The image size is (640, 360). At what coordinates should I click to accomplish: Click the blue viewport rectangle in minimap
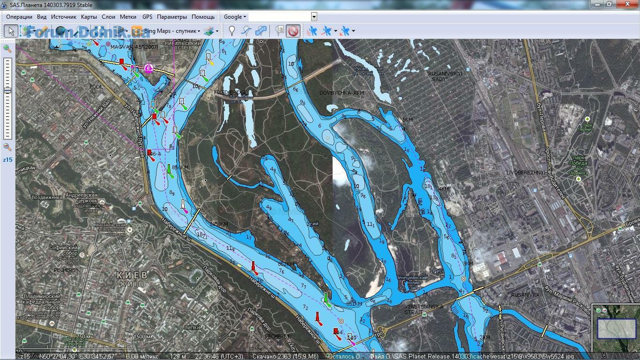pyautogui.click(x=616, y=329)
